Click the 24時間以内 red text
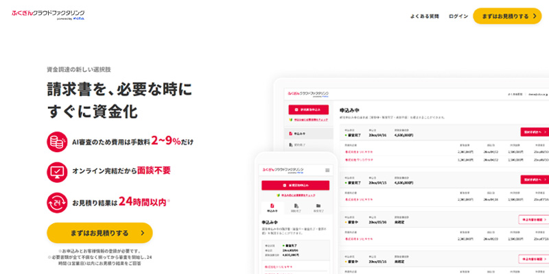 coord(143,201)
